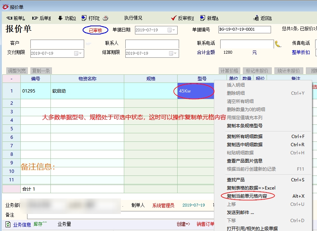
Task: Expand the 交付期限 date dropdown arrow
Action: click(x=81, y=53)
